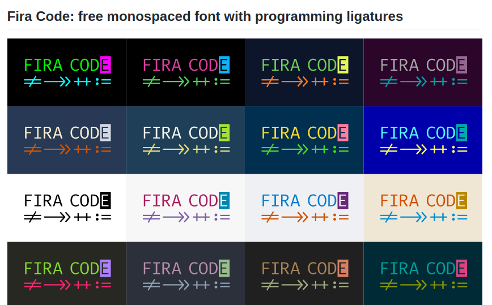
Task: Open the white tile with black text
Action: [x=66, y=208]
